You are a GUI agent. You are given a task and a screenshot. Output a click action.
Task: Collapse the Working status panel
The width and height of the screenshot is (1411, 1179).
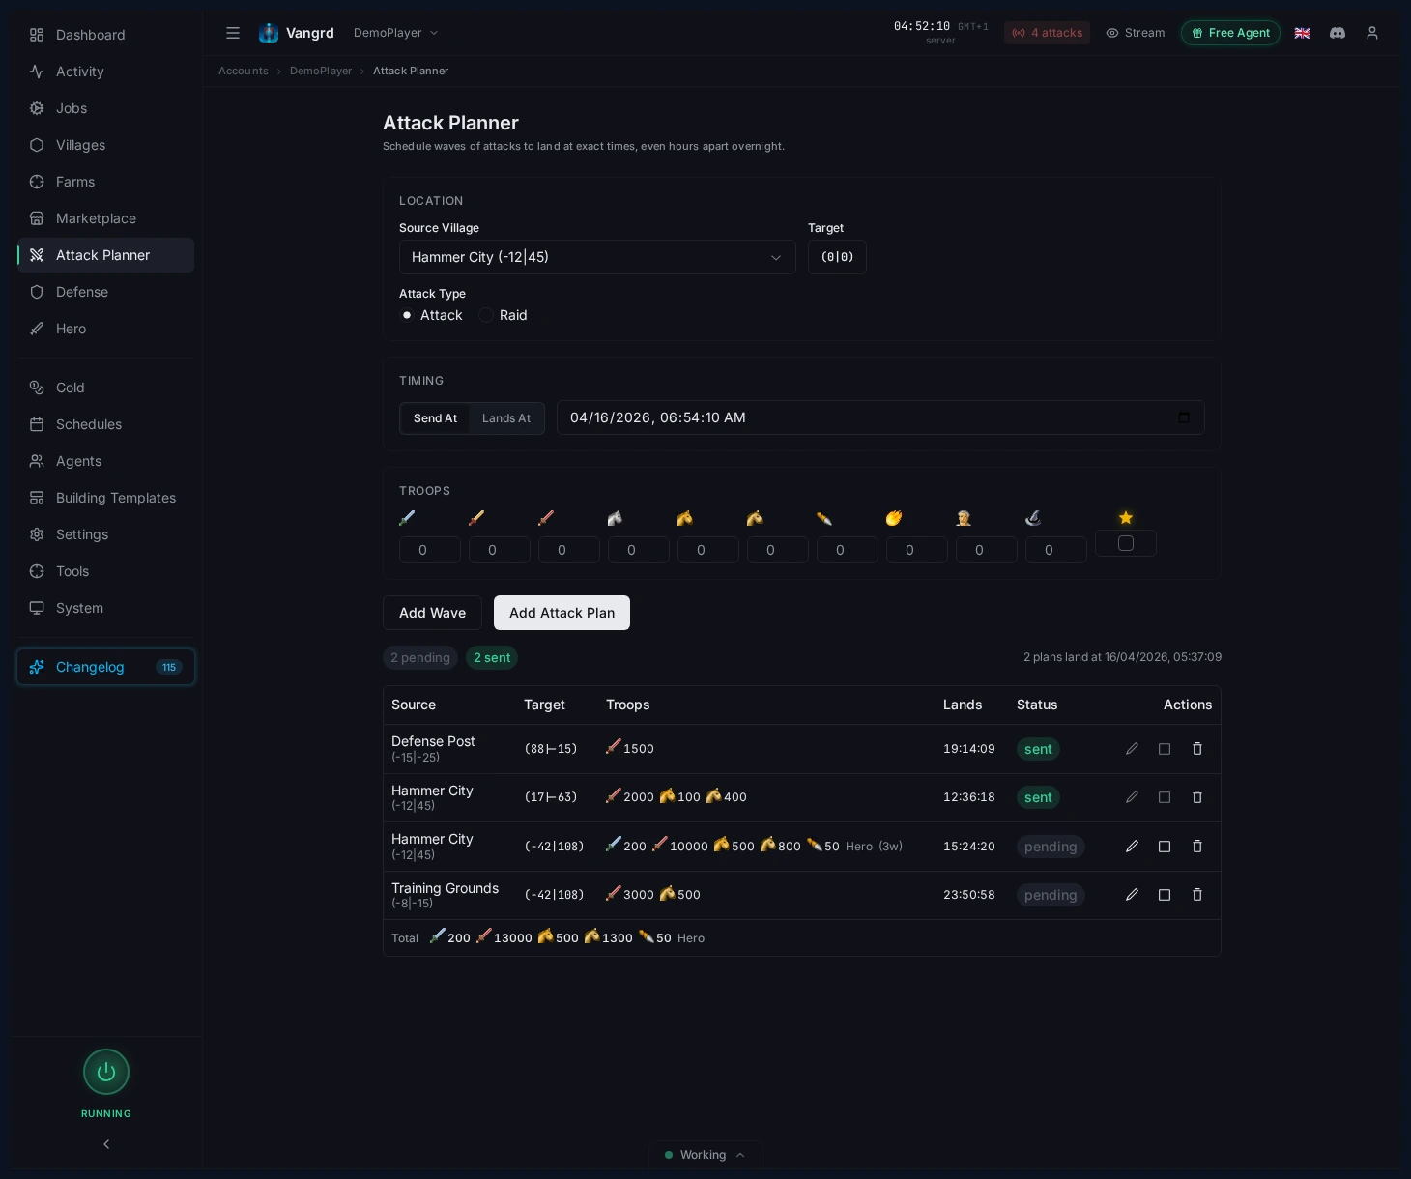click(740, 1155)
